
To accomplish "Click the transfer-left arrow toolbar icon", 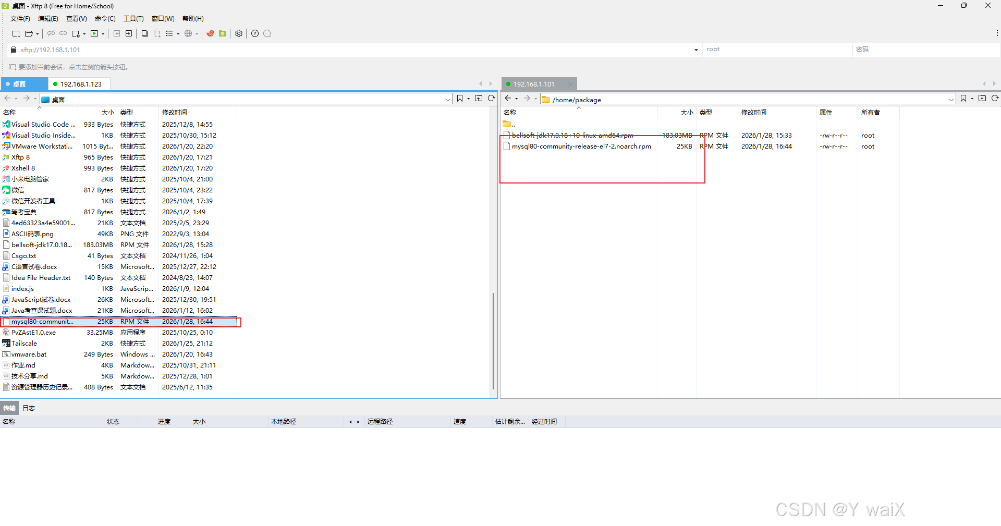I will click(x=117, y=33).
